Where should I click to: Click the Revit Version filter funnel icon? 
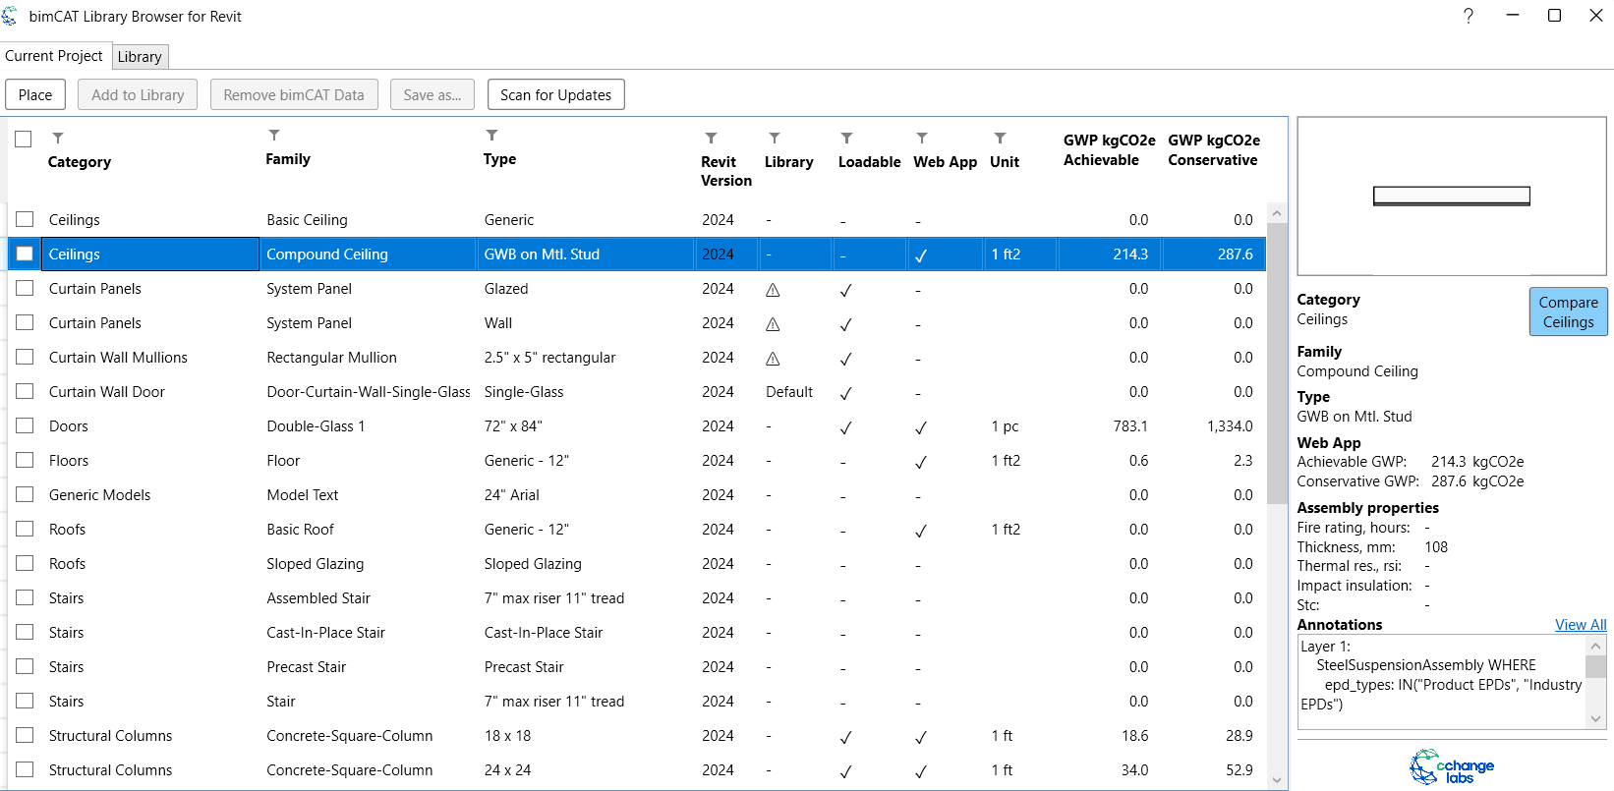click(x=711, y=138)
